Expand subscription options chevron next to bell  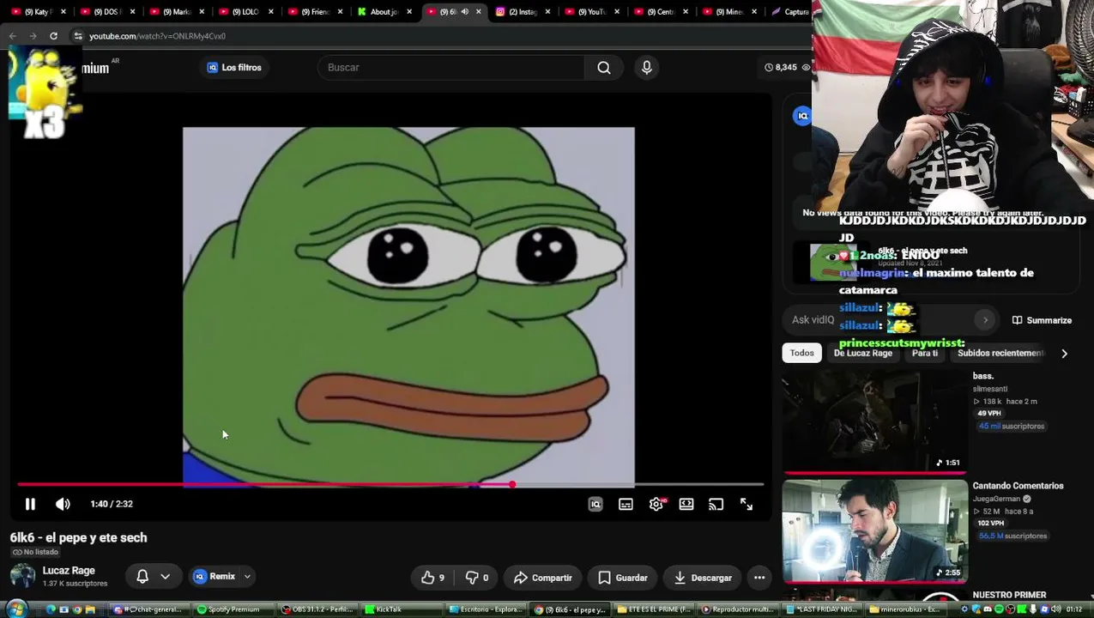pos(165,577)
